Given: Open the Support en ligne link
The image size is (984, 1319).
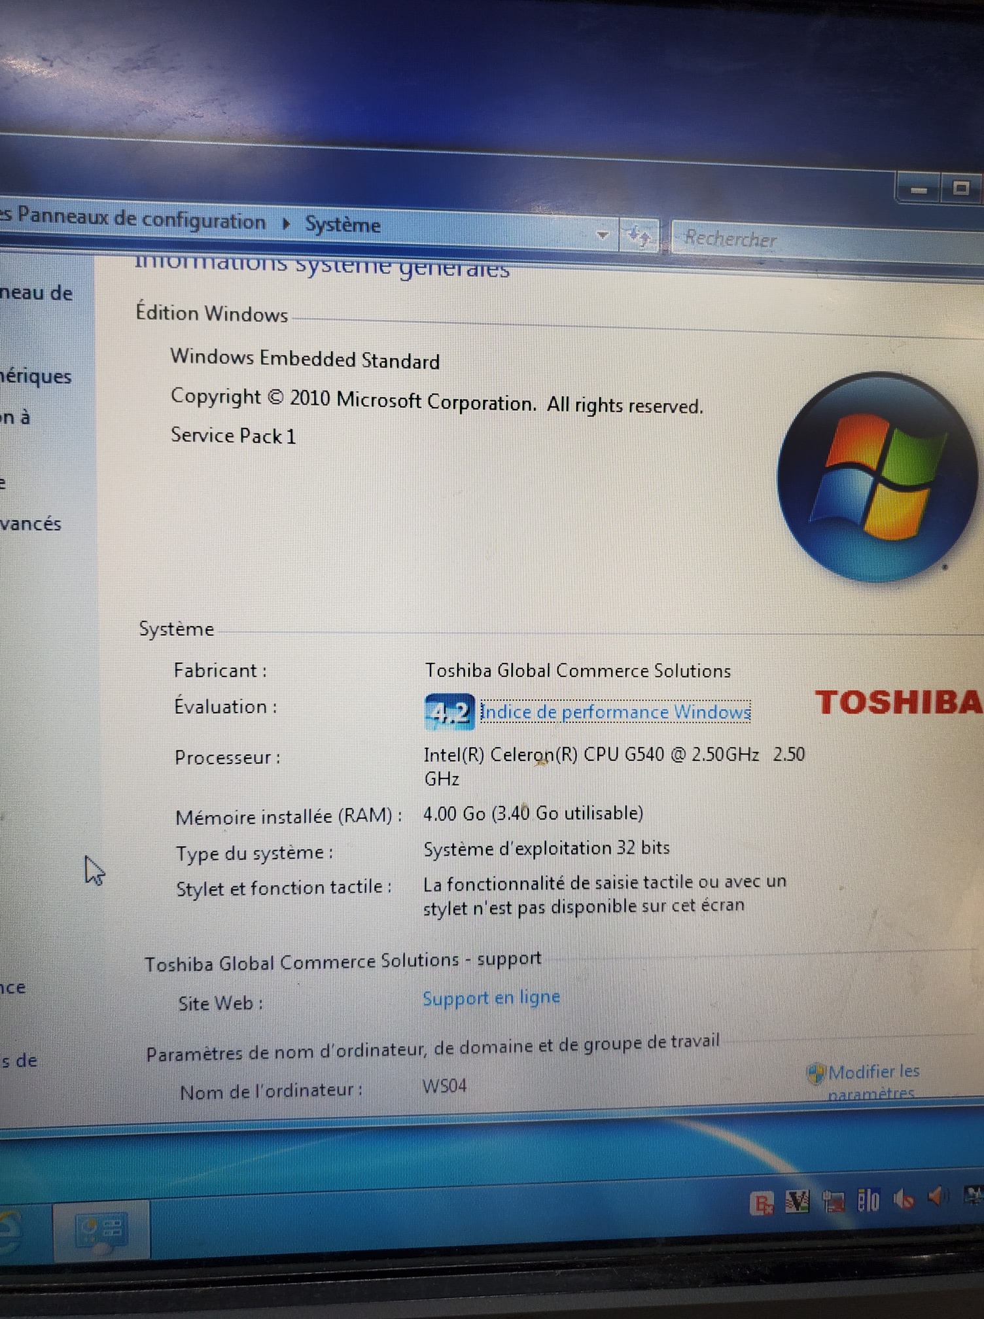Looking at the screenshot, I should (491, 998).
